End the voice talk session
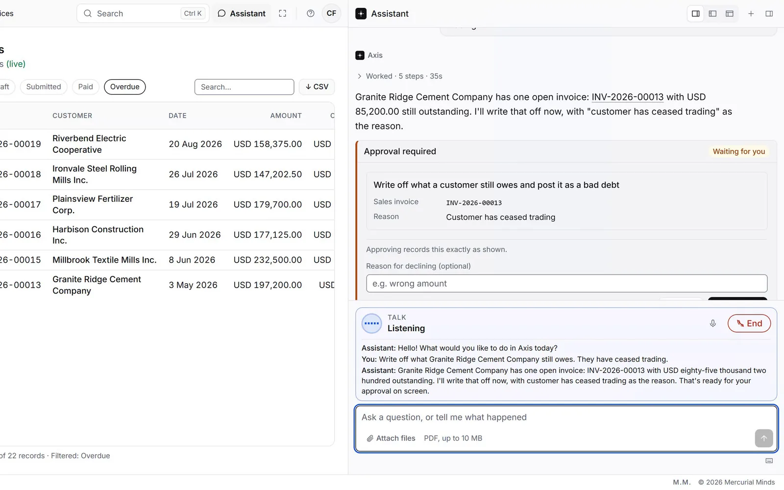This screenshot has height=490, width=784. coord(749,323)
